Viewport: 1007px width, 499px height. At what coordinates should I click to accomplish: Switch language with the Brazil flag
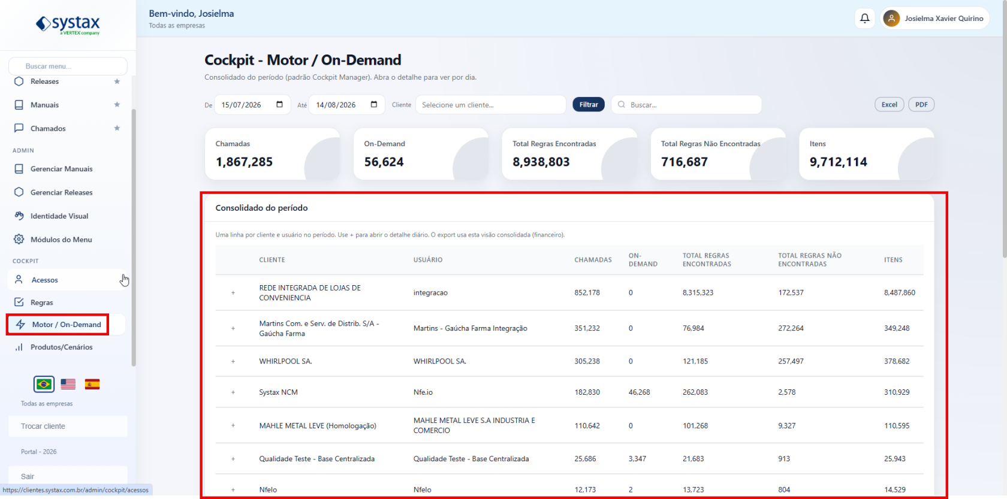click(44, 384)
